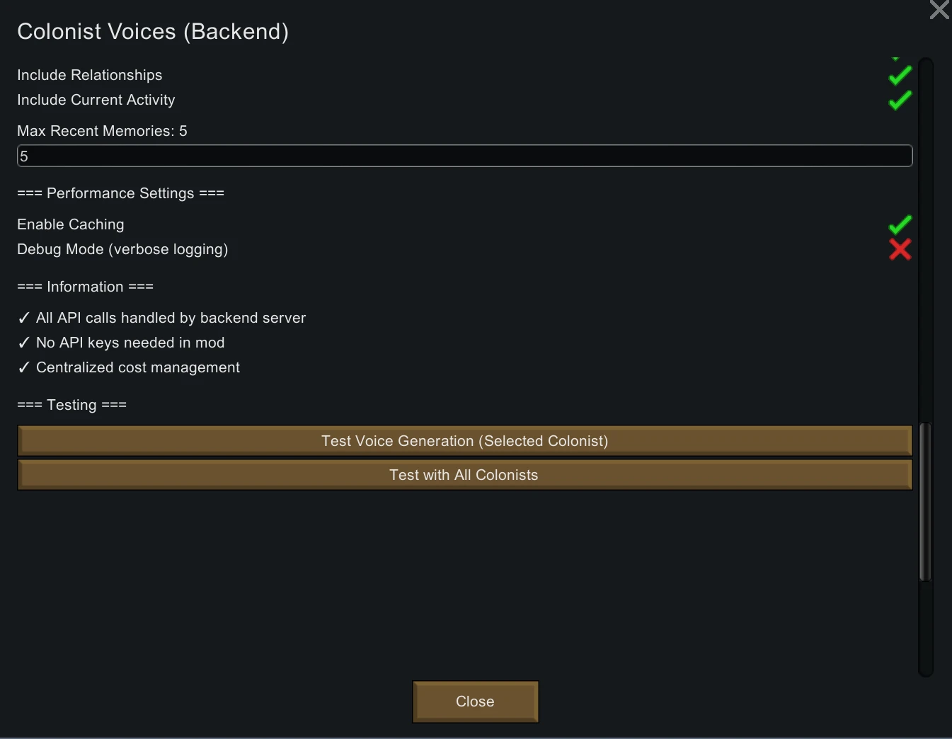Toggle the Include Relationships green checkmark
The height and width of the screenshot is (739, 952).
pos(900,76)
